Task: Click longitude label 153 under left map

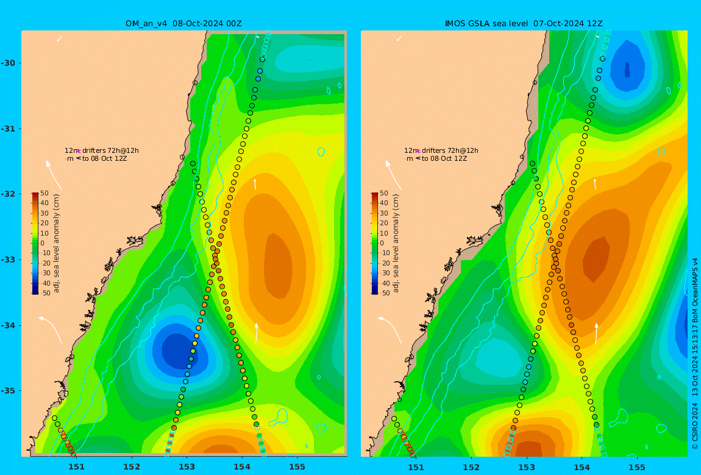Action: tap(187, 467)
